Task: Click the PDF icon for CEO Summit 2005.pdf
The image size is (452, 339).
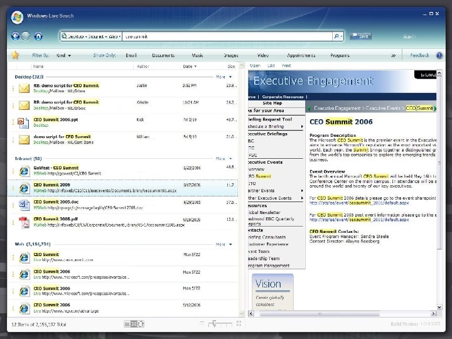Action: point(24,222)
